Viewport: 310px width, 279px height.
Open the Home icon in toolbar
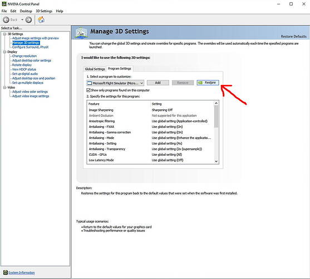coord(41,20)
